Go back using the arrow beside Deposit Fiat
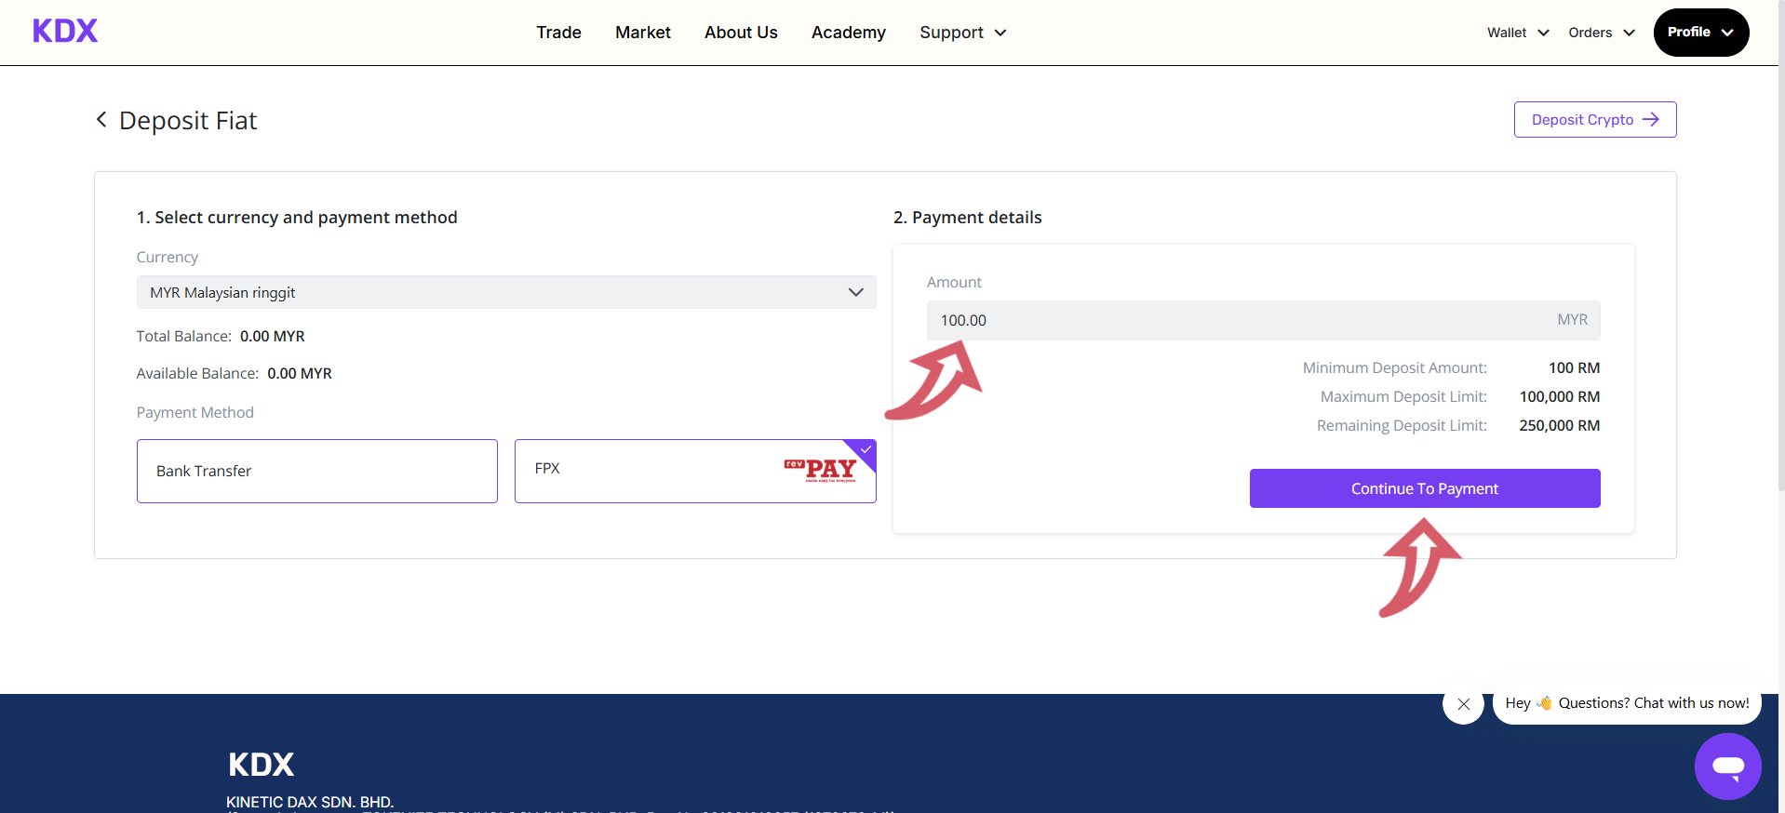 click(x=101, y=120)
